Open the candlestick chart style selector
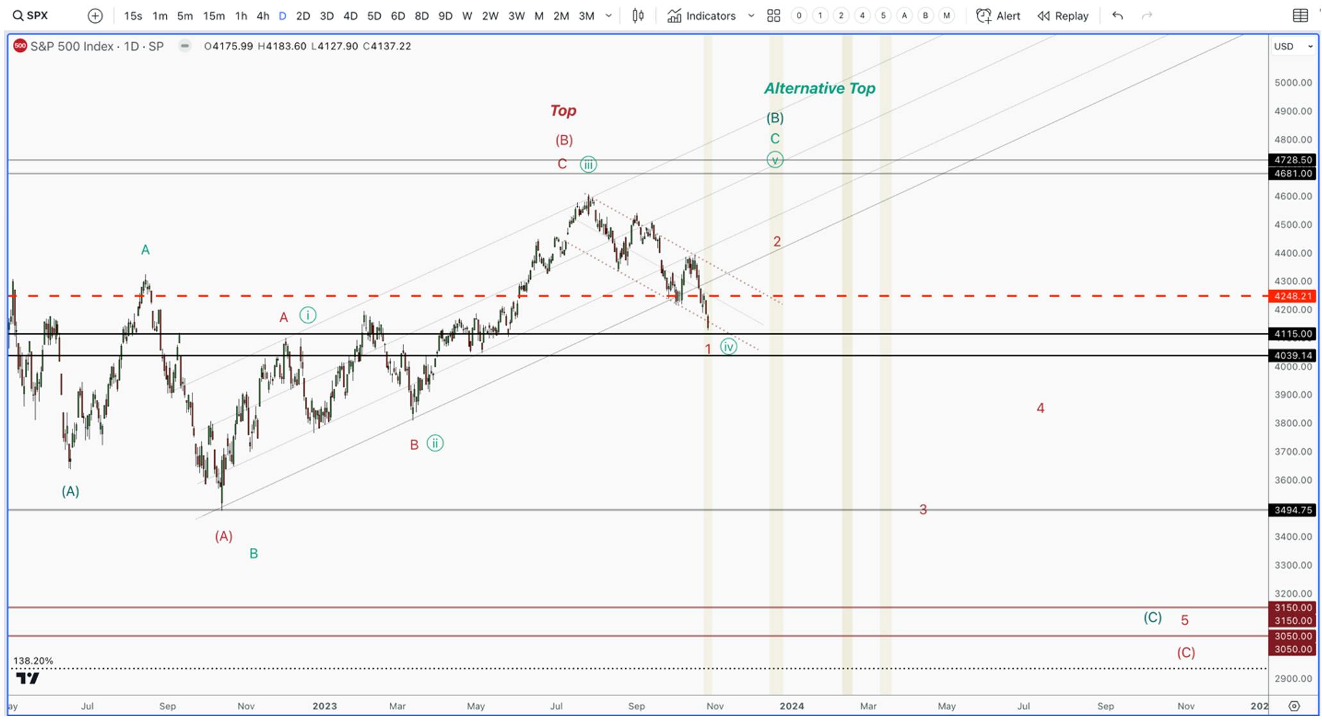Image resolution: width=1322 pixels, height=721 pixels. pos(638,15)
